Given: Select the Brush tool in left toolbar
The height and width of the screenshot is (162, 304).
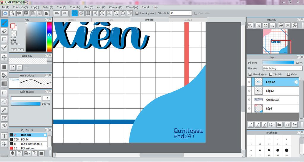Looking at the screenshot, I should pyautogui.click(x=4, y=23).
